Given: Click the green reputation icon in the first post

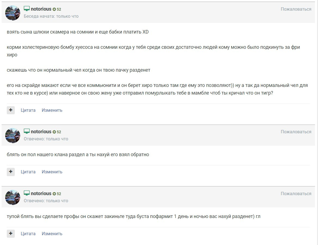Looking at the screenshot, I should (54, 9).
